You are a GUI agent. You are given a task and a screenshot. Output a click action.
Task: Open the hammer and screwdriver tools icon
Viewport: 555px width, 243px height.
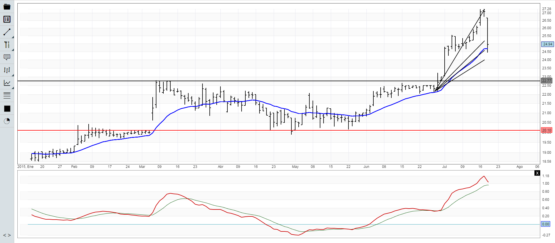coord(7,44)
